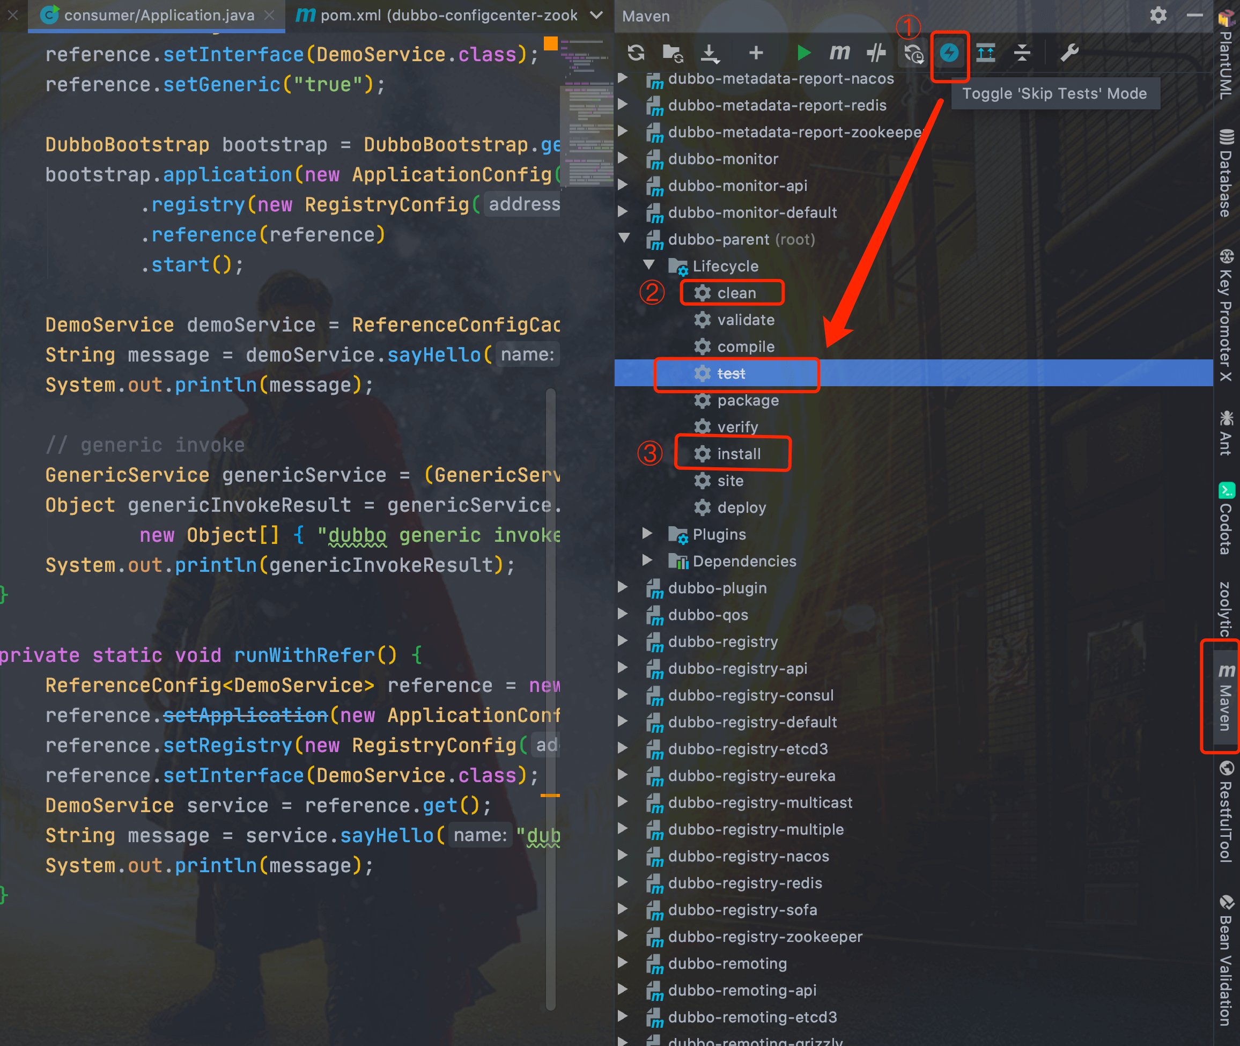Expand the Dependencies folder node
Image resolution: width=1240 pixels, height=1046 pixels.
click(648, 561)
